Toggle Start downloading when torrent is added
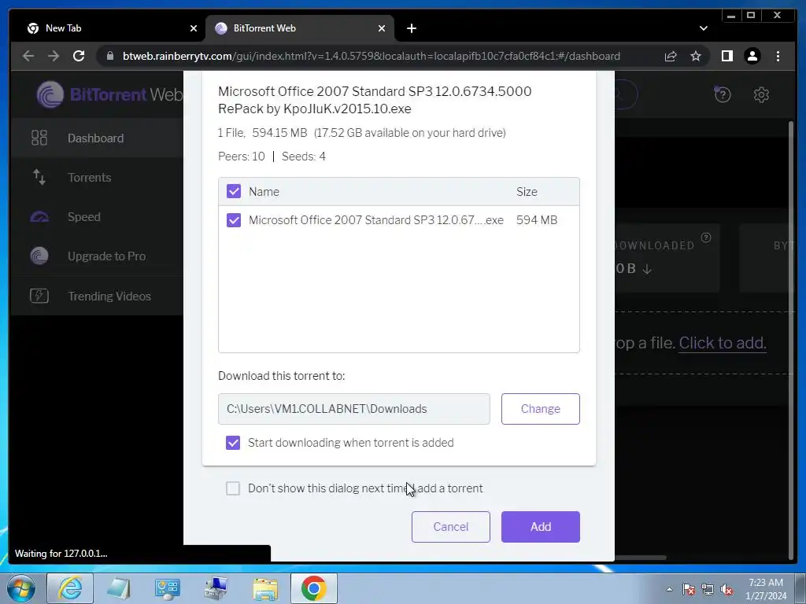Image resolution: width=806 pixels, height=604 pixels. [x=233, y=442]
